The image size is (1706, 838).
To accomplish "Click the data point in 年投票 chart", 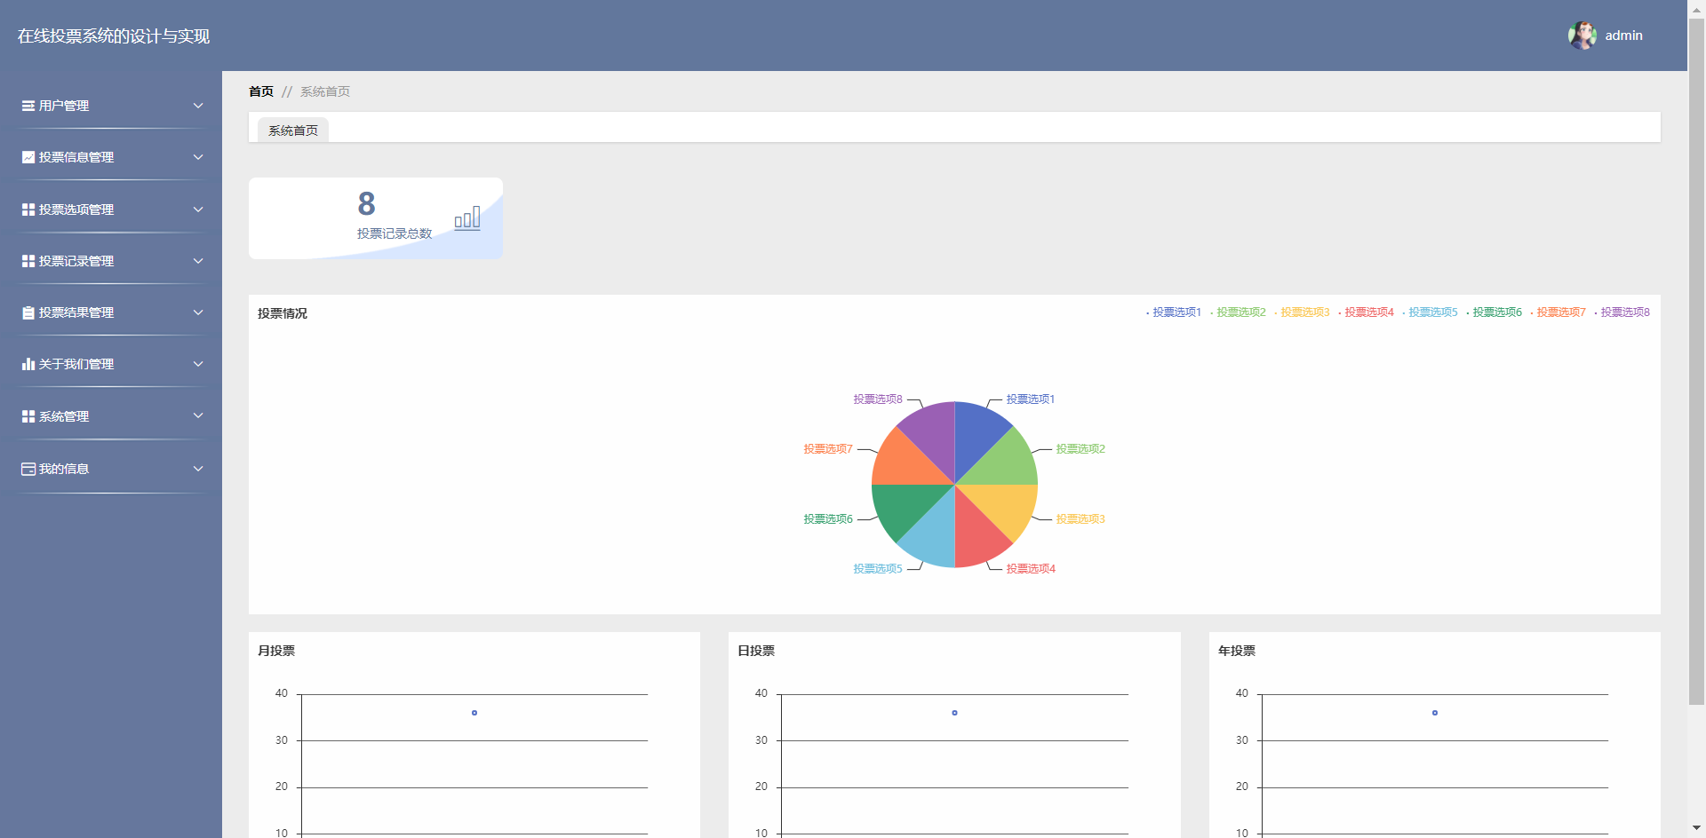I will [1435, 713].
